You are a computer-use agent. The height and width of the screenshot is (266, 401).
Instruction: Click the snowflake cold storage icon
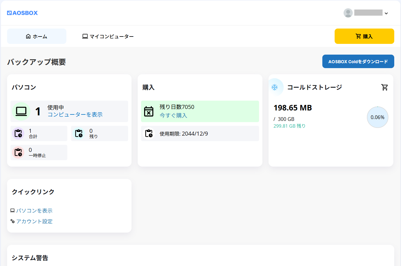click(274, 87)
